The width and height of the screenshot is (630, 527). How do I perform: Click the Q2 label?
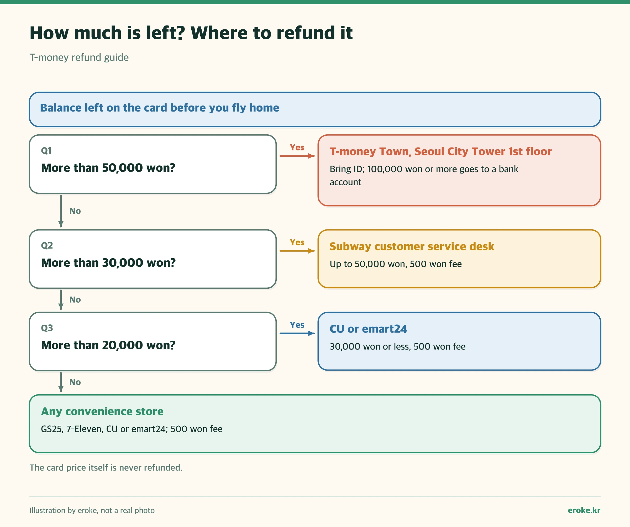coord(47,246)
